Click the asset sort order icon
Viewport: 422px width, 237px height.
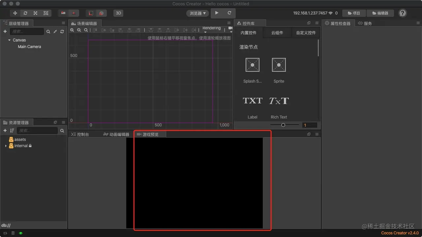pos(12,131)
